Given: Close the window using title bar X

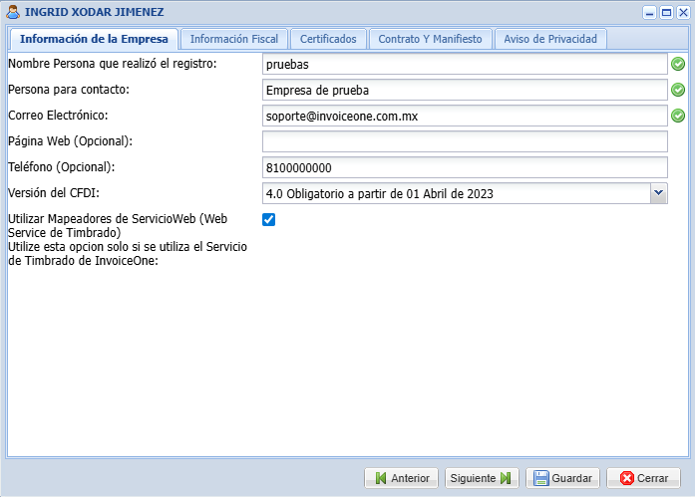Looking at the screenshot, I should pos(681,13).
